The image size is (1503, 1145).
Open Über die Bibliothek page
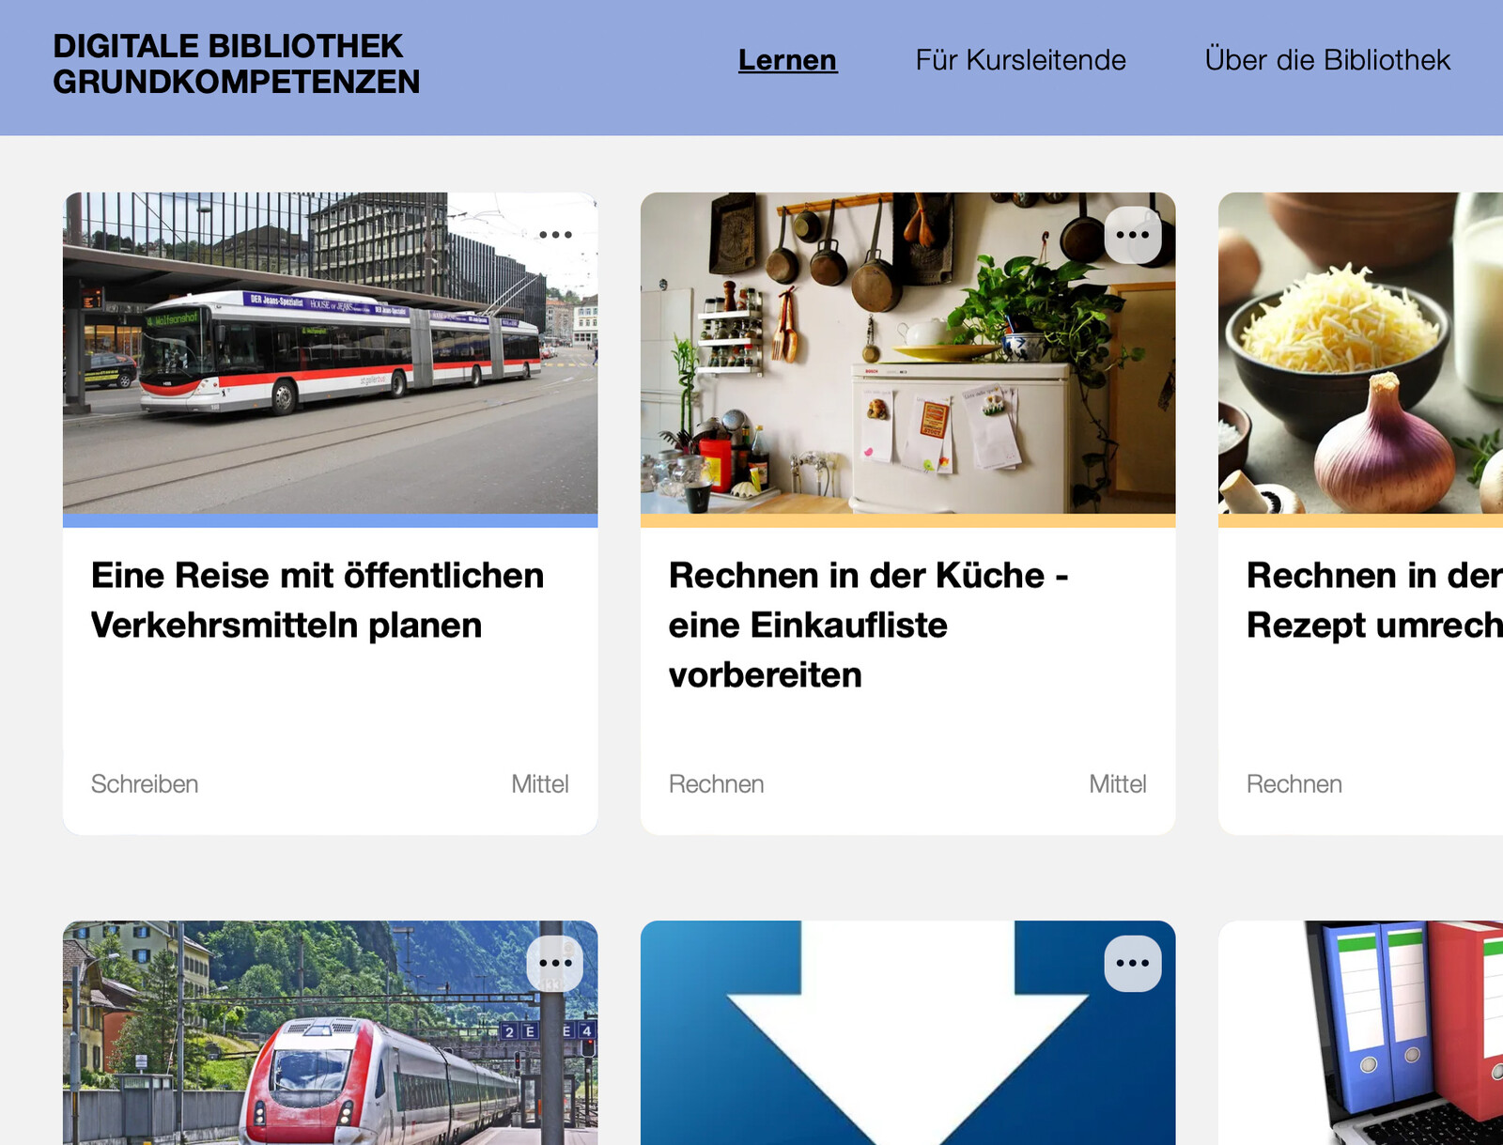point(1327,60)
